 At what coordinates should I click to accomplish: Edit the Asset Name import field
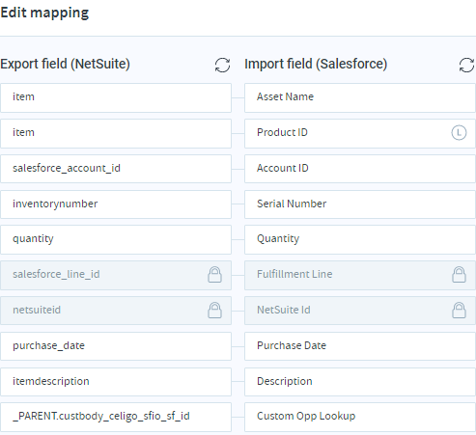click(x=360, y=97)
